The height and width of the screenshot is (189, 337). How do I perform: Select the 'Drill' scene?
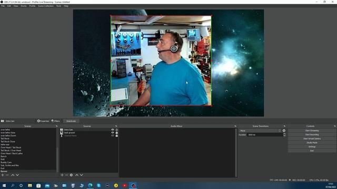[3, 160]
